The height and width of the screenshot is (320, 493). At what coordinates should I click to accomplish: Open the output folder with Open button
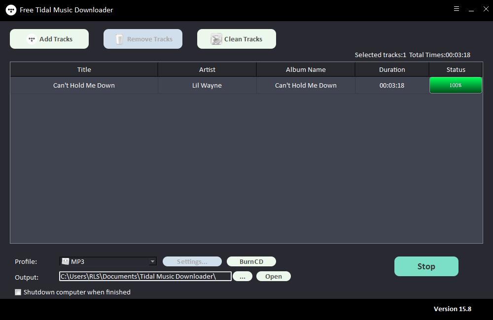(274, 276)
